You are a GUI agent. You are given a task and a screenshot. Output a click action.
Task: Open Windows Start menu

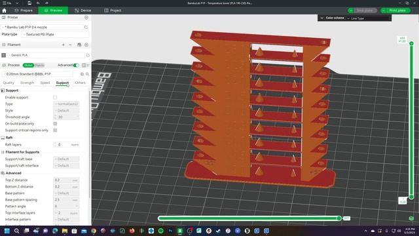[x=7, y=231]
